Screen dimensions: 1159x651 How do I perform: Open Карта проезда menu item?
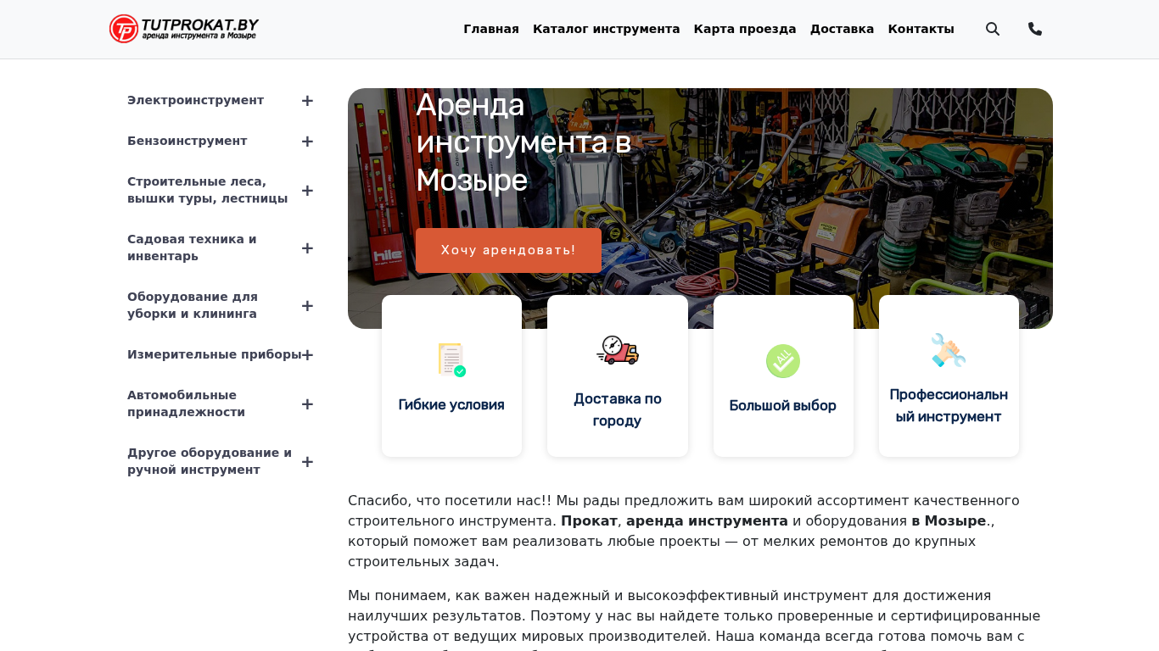click(745, 29)
